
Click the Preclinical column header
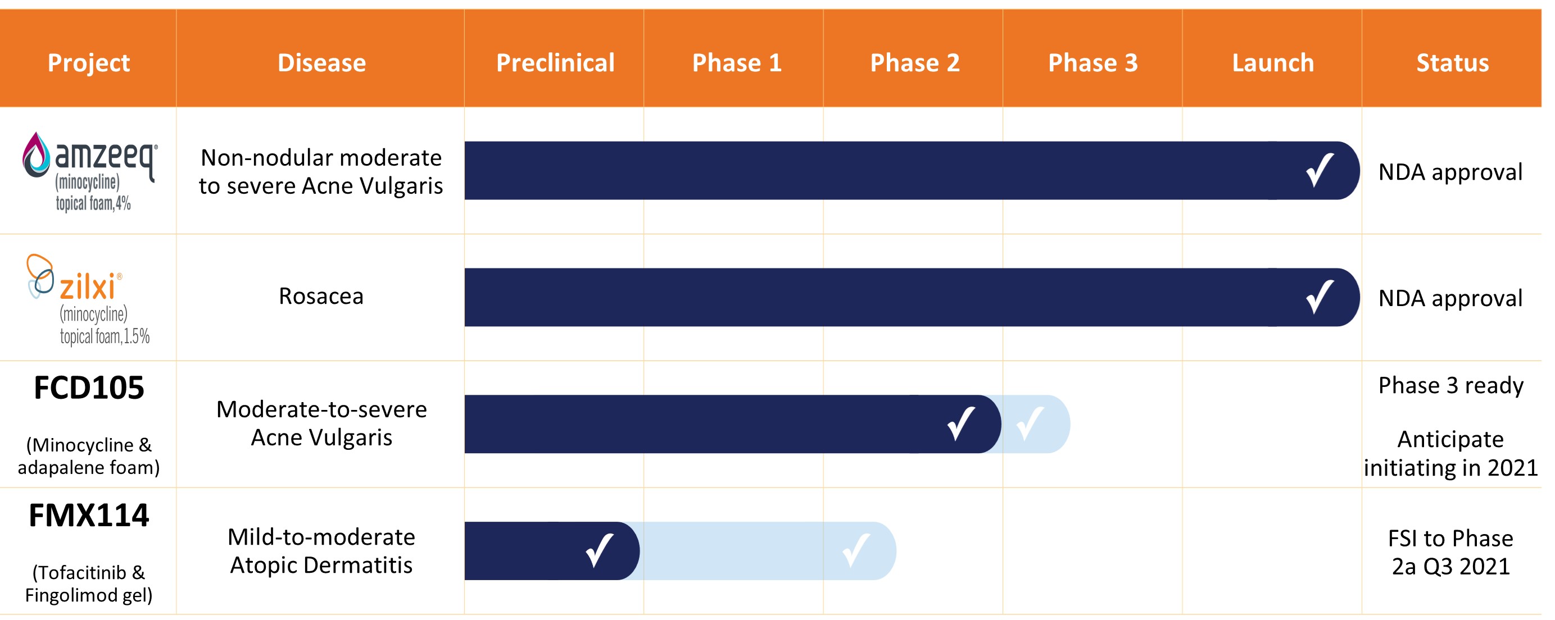[x=555, y=63]
